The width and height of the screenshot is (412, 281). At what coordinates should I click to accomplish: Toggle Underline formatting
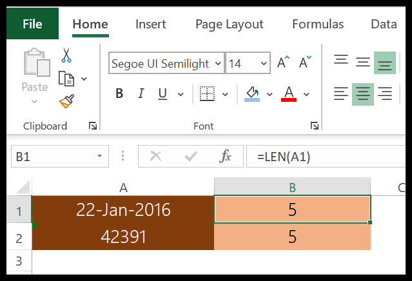click(162, 93)
